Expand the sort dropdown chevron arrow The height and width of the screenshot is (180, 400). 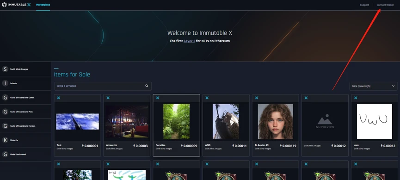pos(393,86)
